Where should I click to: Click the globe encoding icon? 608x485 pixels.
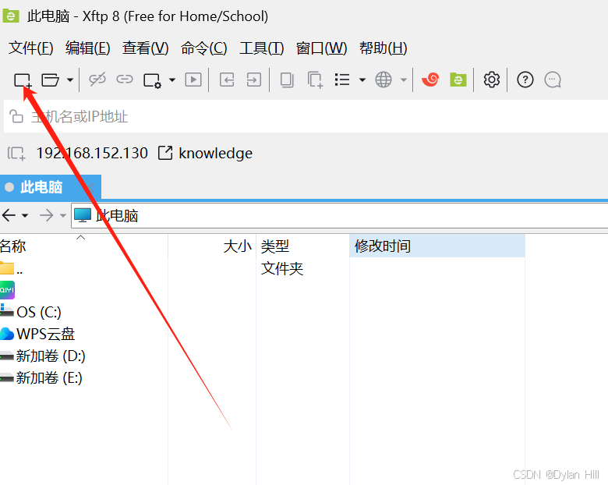pos(384,80)
